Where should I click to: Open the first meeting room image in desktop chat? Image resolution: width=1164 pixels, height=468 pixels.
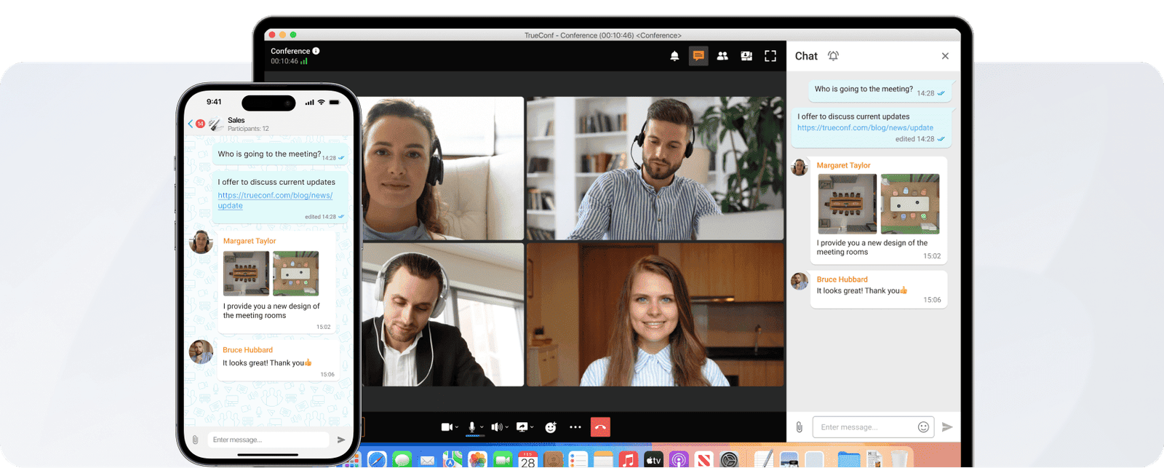(x=846, y=204)
